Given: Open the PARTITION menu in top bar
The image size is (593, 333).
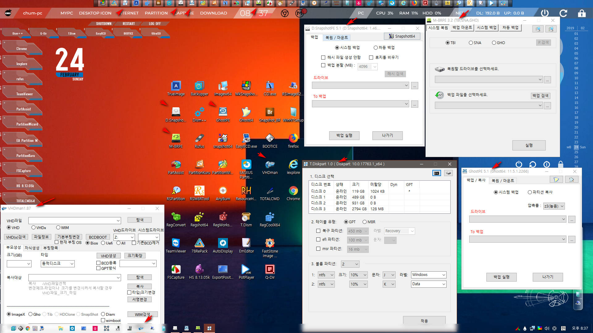Looking at the screenshot, I should pyautogui.click(x=156, y=13).
